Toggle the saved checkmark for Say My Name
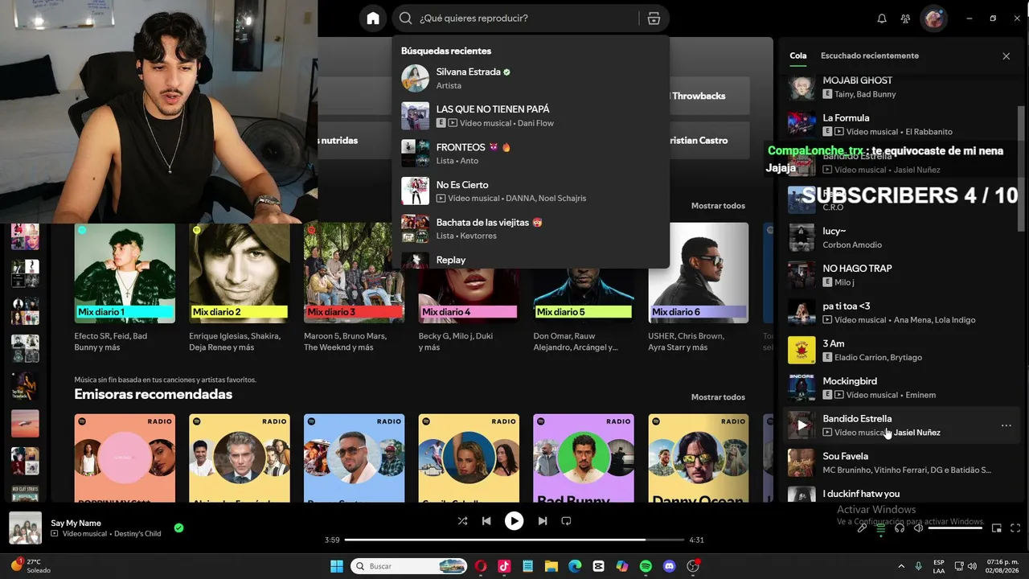 (178, 528)
